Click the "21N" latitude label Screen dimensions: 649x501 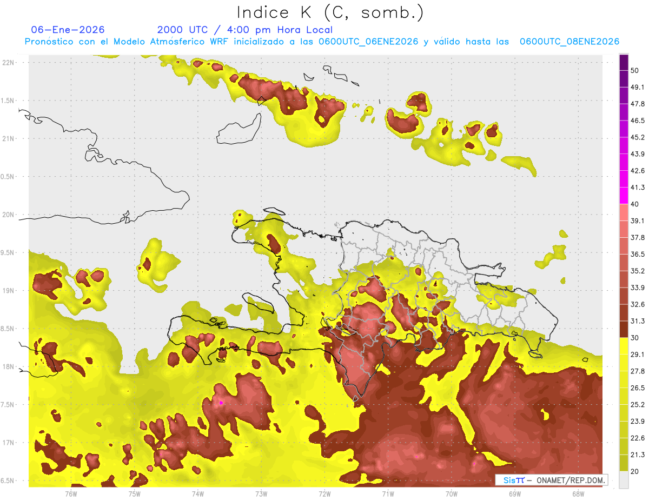coord(9,138)
